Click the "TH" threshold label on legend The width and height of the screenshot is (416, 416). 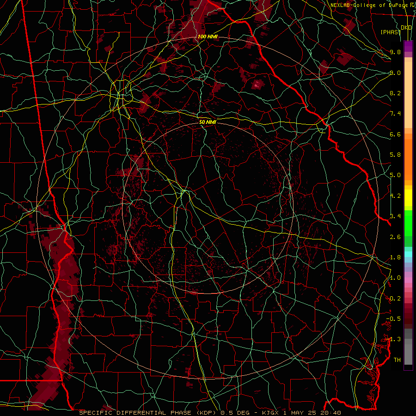coord(397,360)
